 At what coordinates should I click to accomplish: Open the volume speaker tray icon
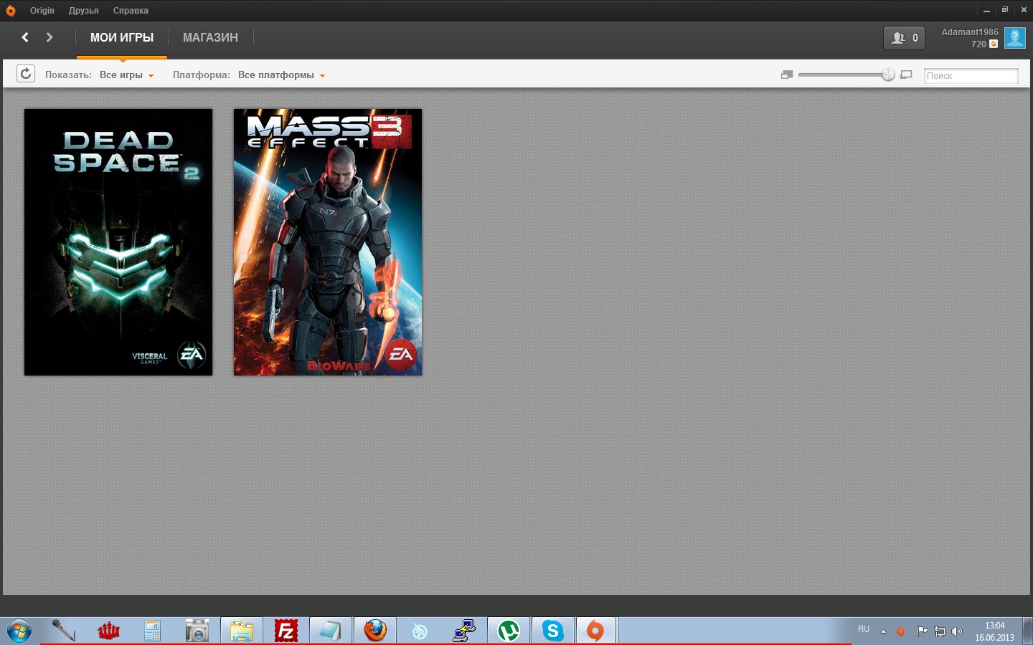957,631
